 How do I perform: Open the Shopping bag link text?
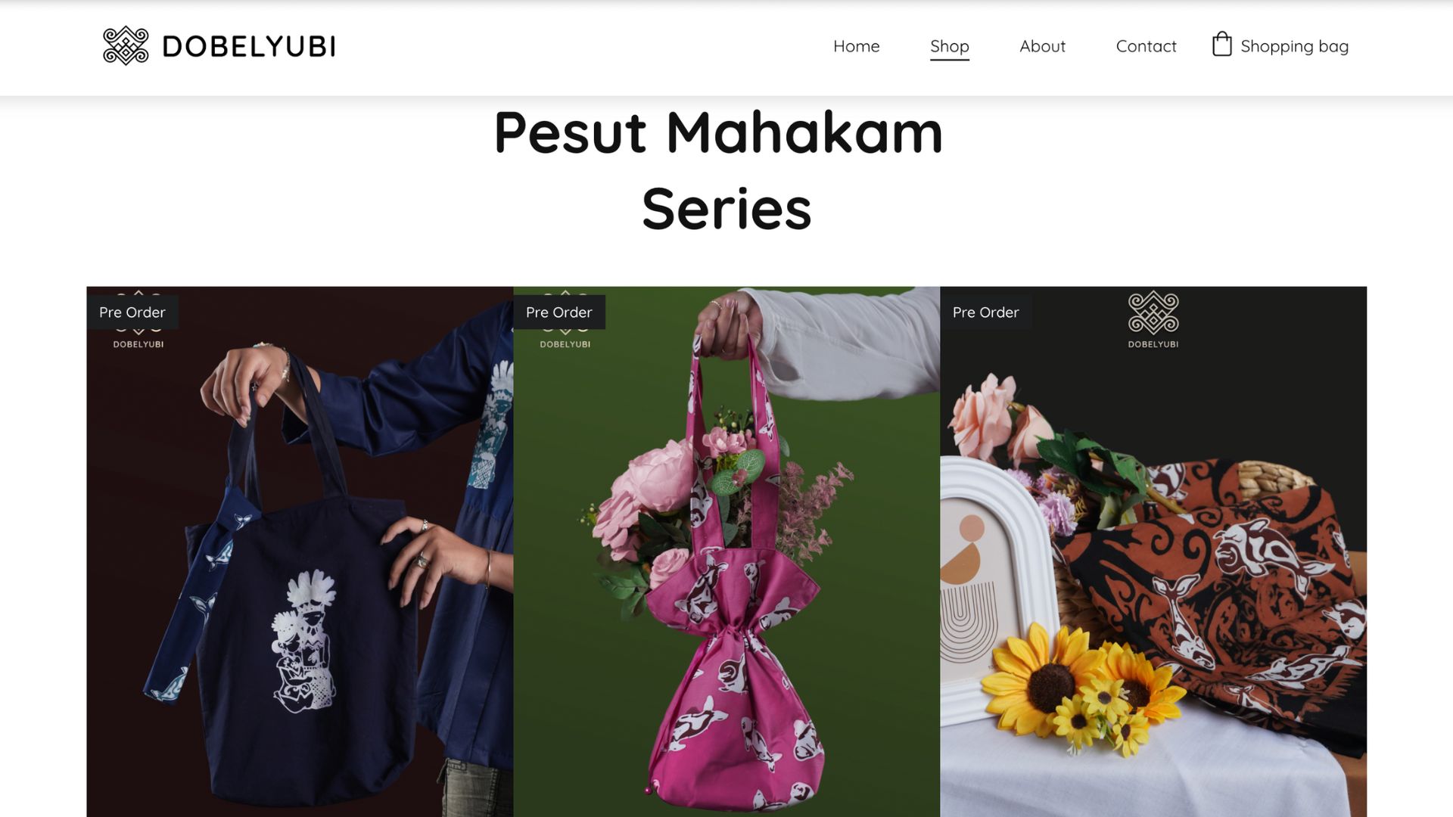[x=1294, y=47]
